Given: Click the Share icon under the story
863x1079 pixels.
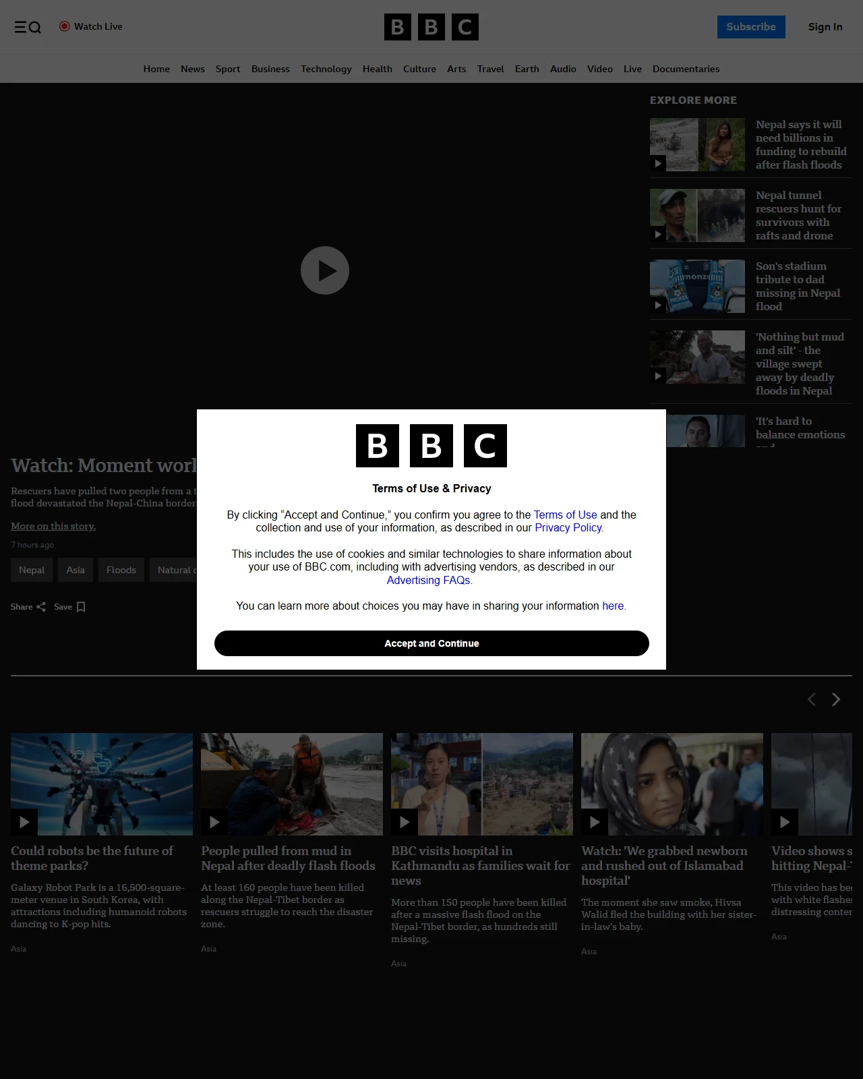Looking at the screenshot, I should tap(41, 607).
